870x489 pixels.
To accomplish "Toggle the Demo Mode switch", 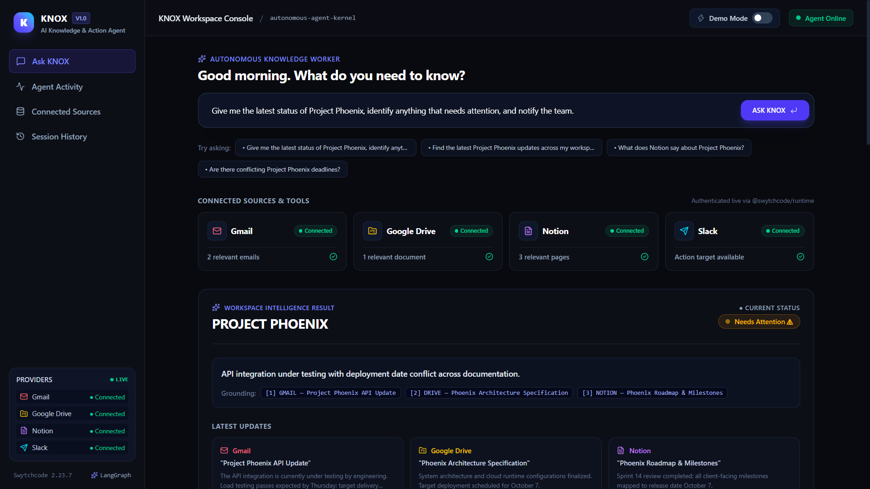I will point(762,18).
